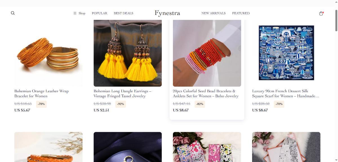
Task: Open the BEST DEALS menu item
Action: [x=123, y=13]
